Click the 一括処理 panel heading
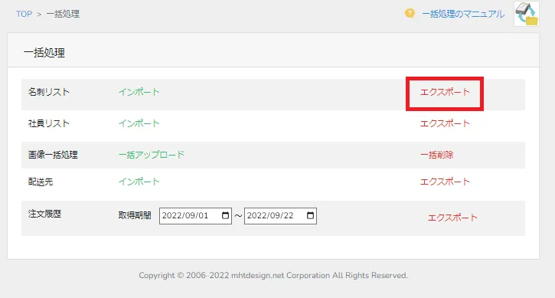Image resolution: width=555 pixels, height=298 pixels. (44, 53)
